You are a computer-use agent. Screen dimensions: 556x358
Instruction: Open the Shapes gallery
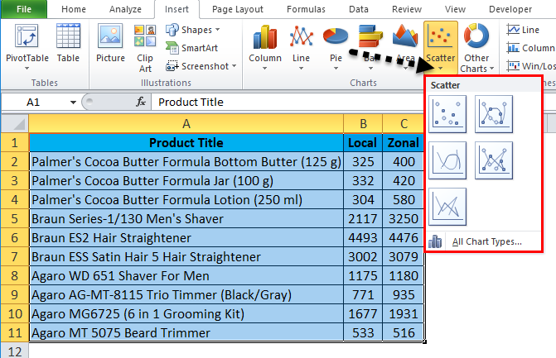click(x=193, y=30)
